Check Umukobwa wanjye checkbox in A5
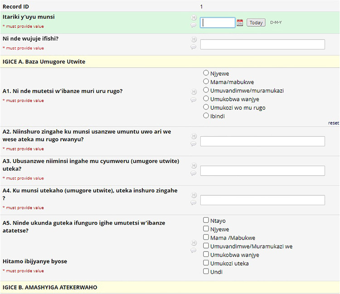 [x=206, y=254]
